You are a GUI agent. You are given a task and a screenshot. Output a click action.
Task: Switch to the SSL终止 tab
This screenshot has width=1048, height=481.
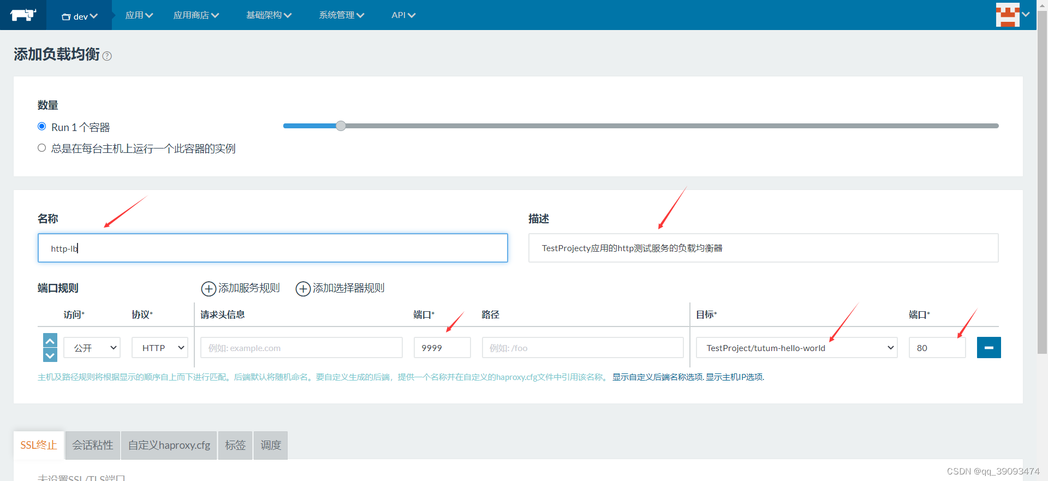[x=39, y=445]
